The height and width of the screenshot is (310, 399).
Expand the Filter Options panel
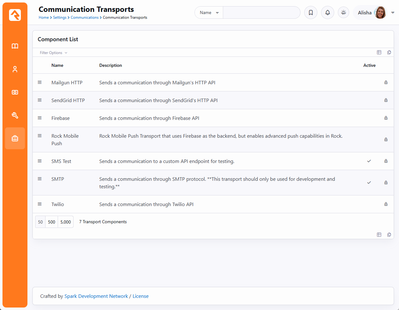53,53
